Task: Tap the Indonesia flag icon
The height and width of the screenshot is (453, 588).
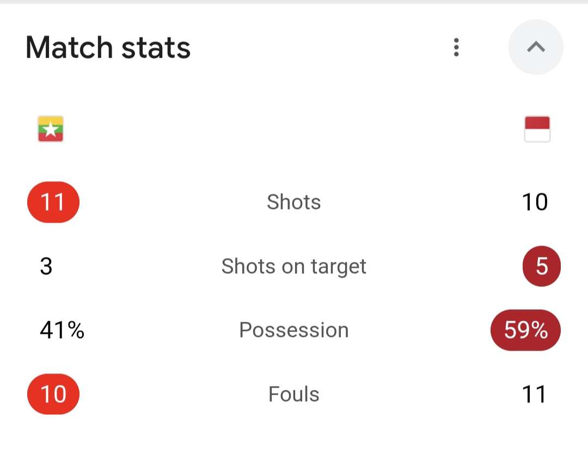Action: tap(537, 129)
